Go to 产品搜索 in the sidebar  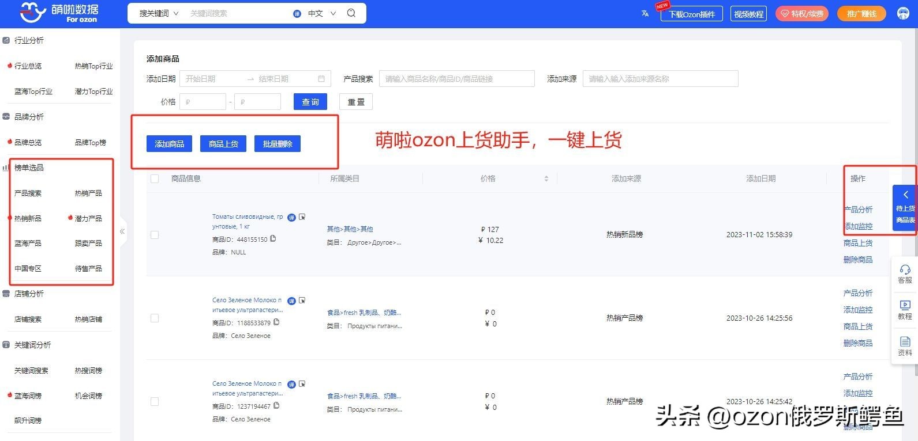(x=28, y=193)
